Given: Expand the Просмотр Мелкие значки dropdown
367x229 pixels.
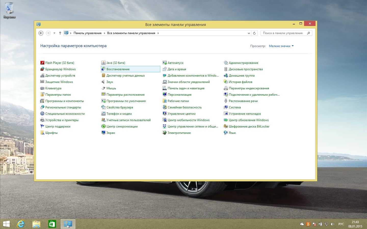Looking at the screenshot, I should click(281, 46).
